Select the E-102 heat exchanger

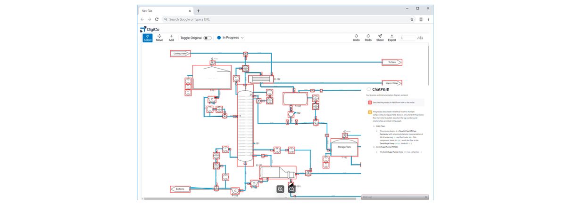click(x=261, y=79)
